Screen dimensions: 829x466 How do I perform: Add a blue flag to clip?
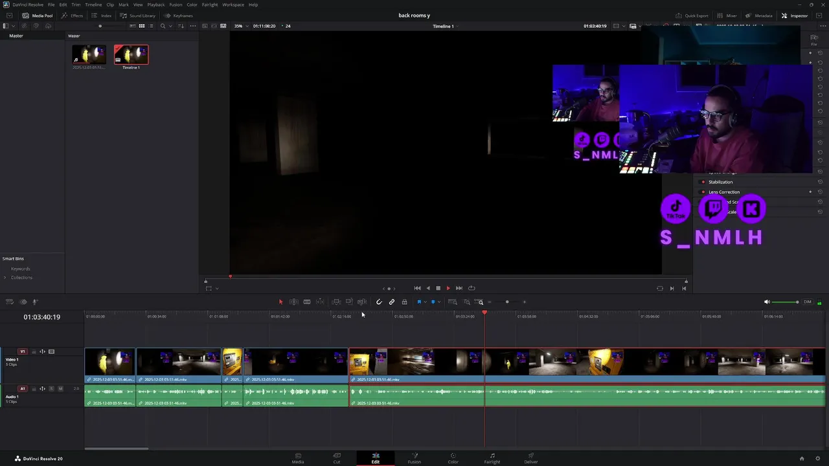point(419,302)
